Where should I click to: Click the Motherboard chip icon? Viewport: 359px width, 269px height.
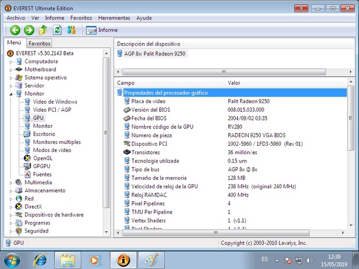pos(19,69)
